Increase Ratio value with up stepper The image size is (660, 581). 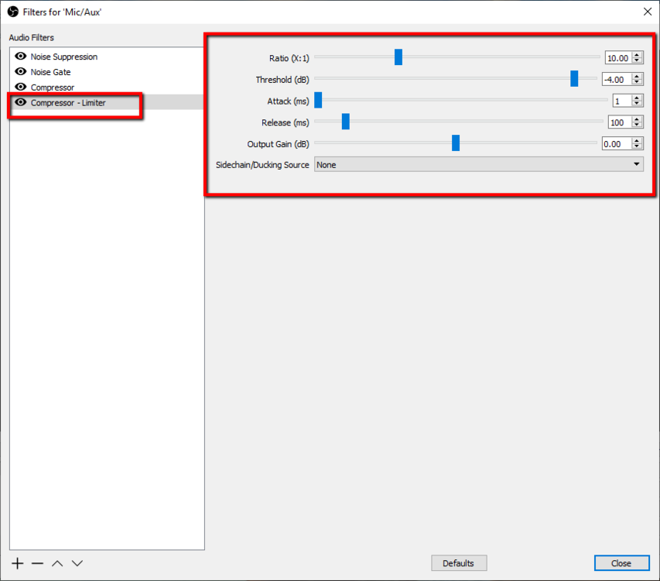pos(637,55)
